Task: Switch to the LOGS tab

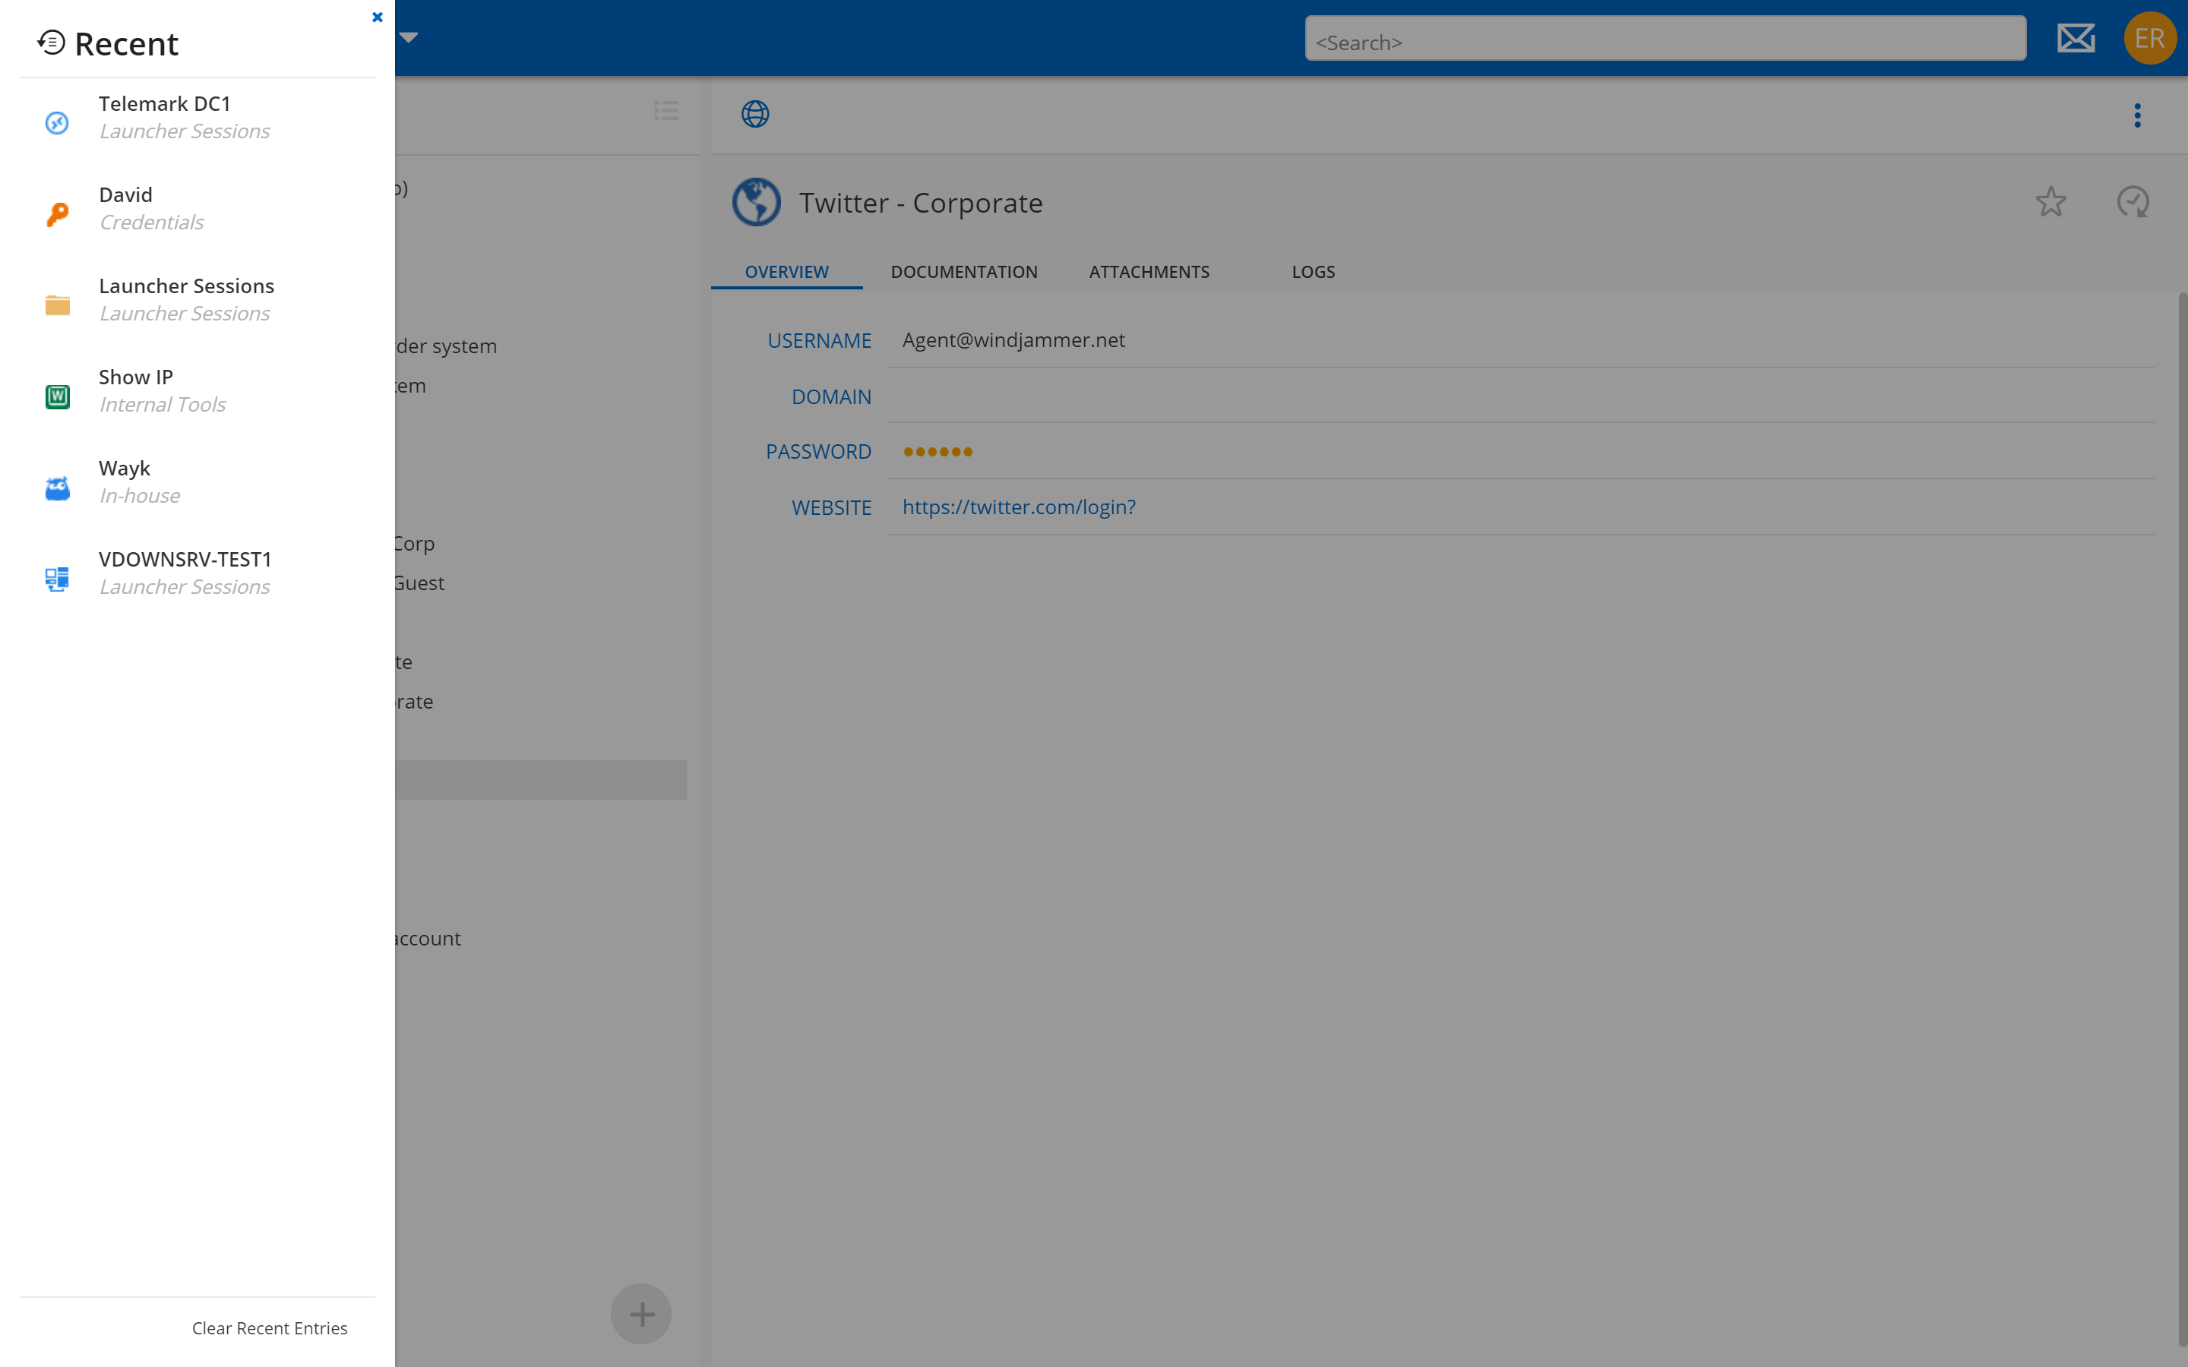Action: pyautogui.click(x=1313, y=272)
